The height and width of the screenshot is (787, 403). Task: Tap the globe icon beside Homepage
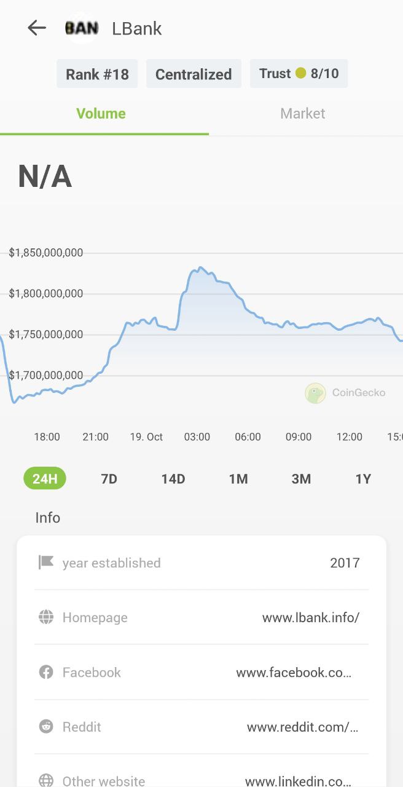click(46, 617)
